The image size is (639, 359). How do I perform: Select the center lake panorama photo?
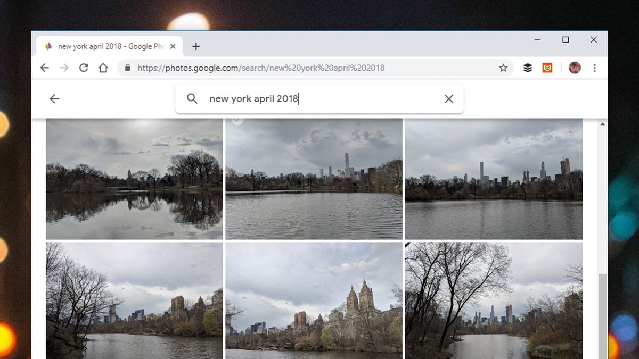click(x=313, y=178)
